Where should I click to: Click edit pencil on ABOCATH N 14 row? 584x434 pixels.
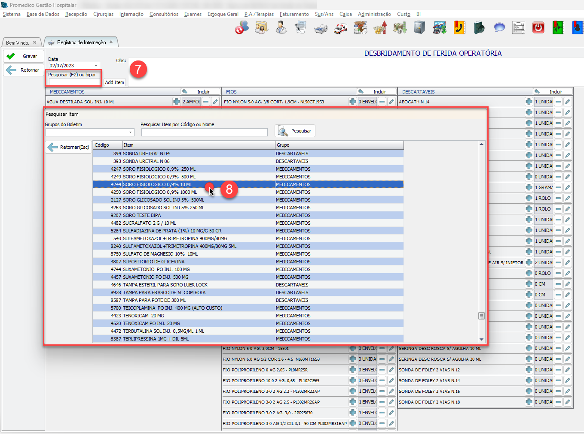click(568, 102)
